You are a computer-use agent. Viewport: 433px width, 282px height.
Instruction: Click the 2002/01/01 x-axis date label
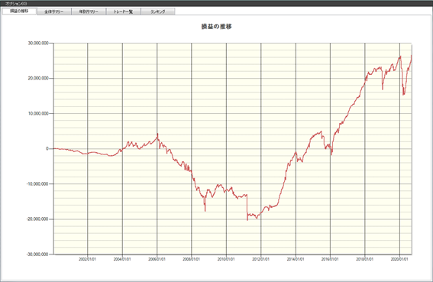(x=88, y=259)
